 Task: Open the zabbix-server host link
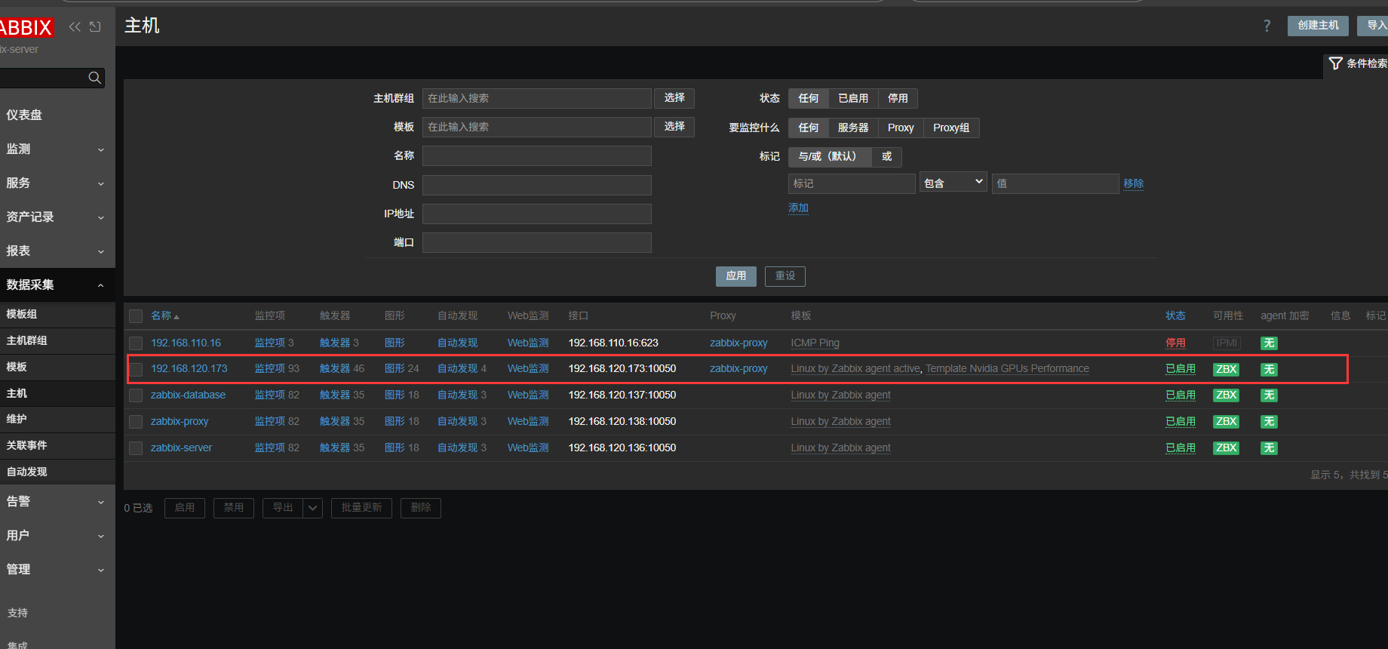tap(181, 448)
